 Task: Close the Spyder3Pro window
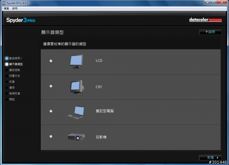click(222, 2)
